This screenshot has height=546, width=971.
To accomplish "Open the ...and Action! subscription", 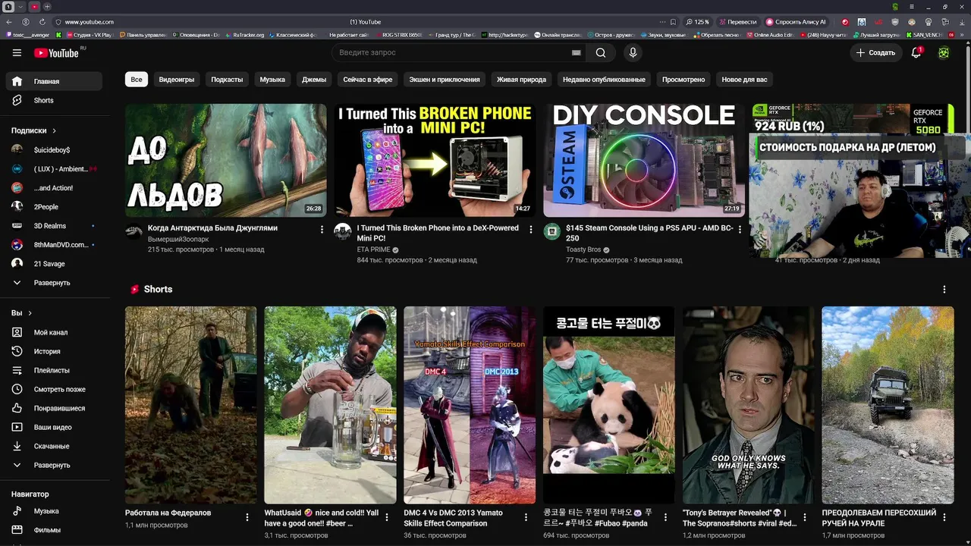I will click(x=55, y=188).
